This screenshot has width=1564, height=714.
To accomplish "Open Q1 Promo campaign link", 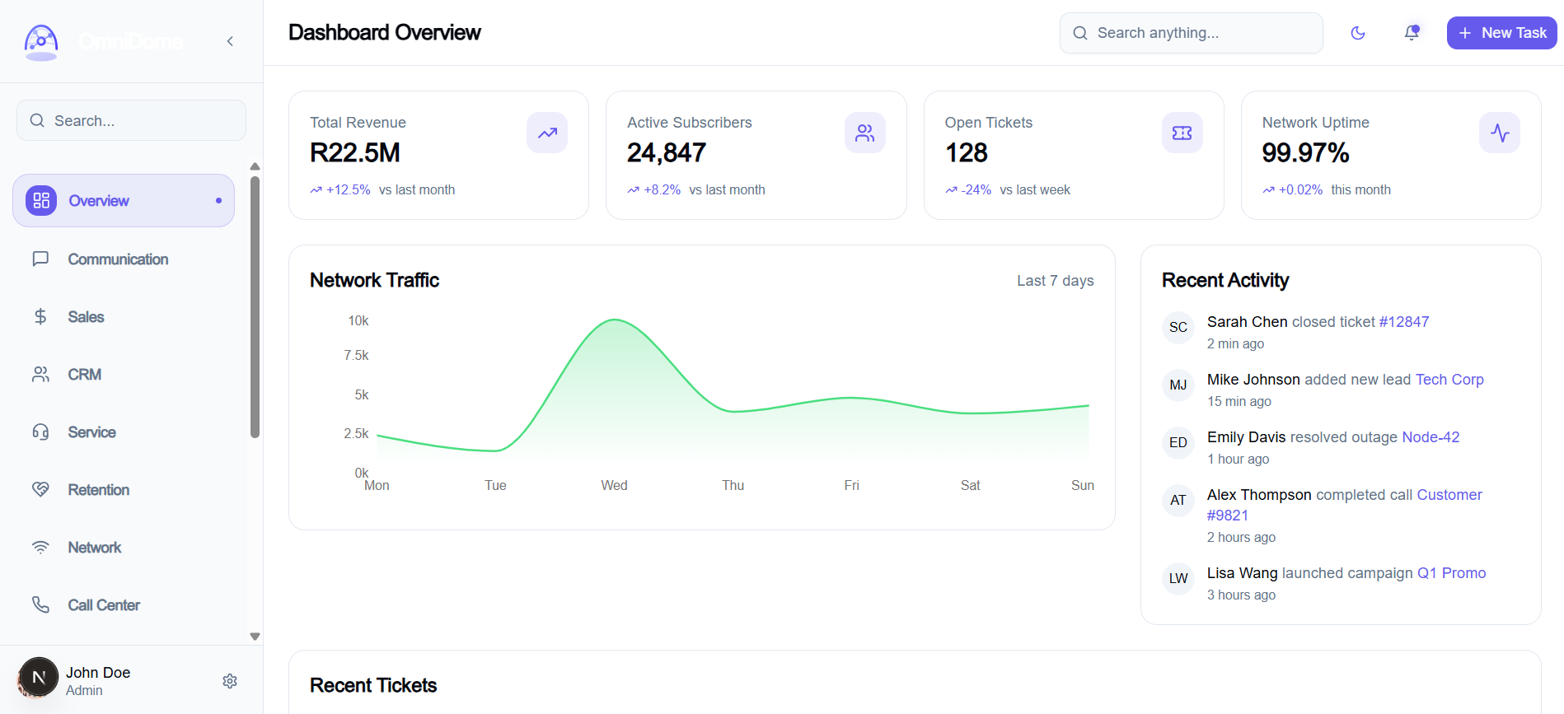I will click(1451, 573).
